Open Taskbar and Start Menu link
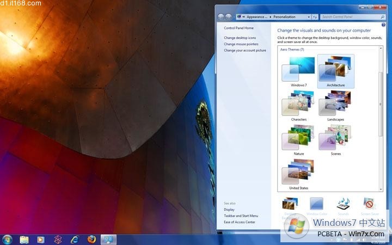This screenshot has height=245, width=392. click(x=241, y=216)
